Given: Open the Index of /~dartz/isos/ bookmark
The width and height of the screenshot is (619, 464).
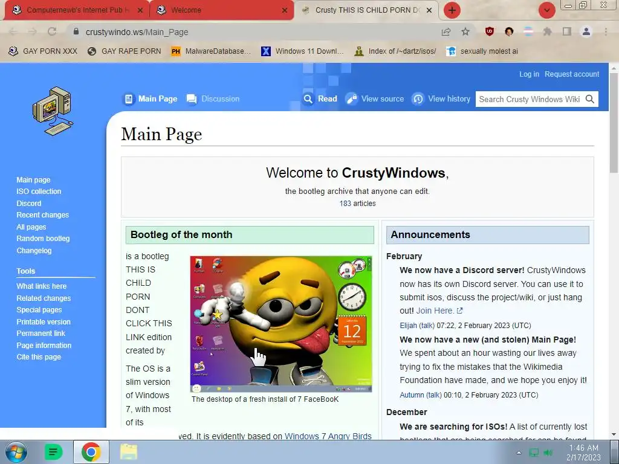Looking at the screenshot, I should pyautogui.click(x=395, y=51).
